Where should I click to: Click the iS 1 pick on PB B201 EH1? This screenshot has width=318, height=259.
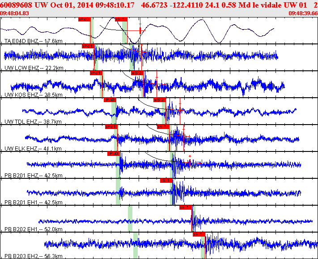click(166, 181)
